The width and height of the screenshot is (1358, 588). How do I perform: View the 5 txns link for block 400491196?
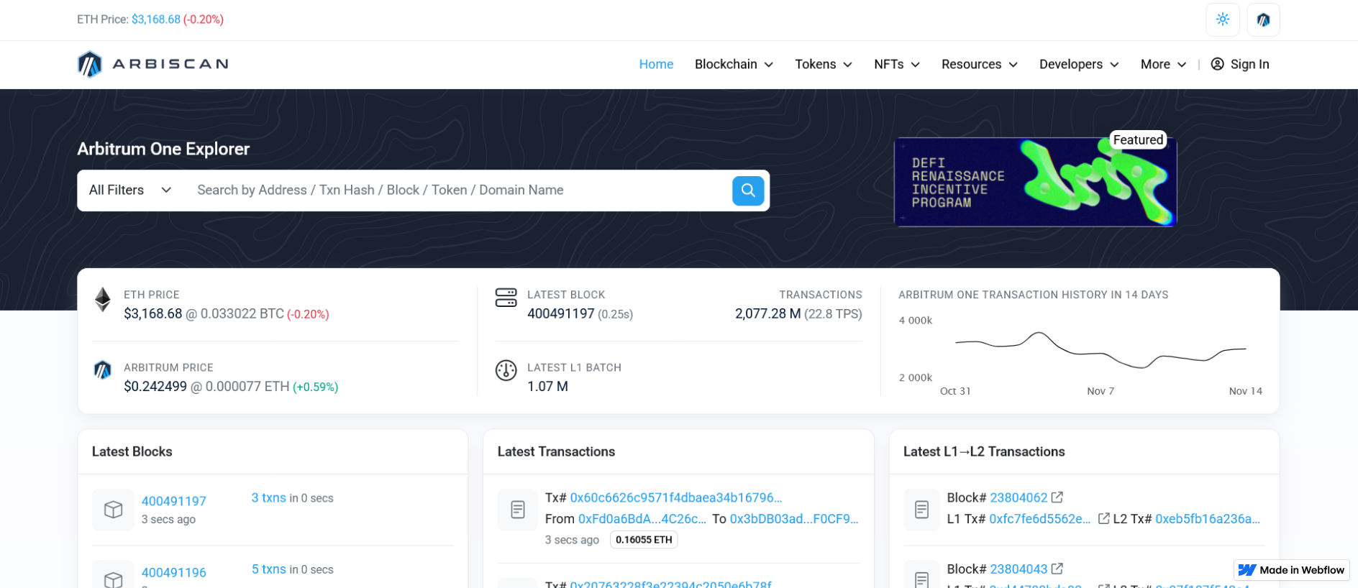pos(268,569)
